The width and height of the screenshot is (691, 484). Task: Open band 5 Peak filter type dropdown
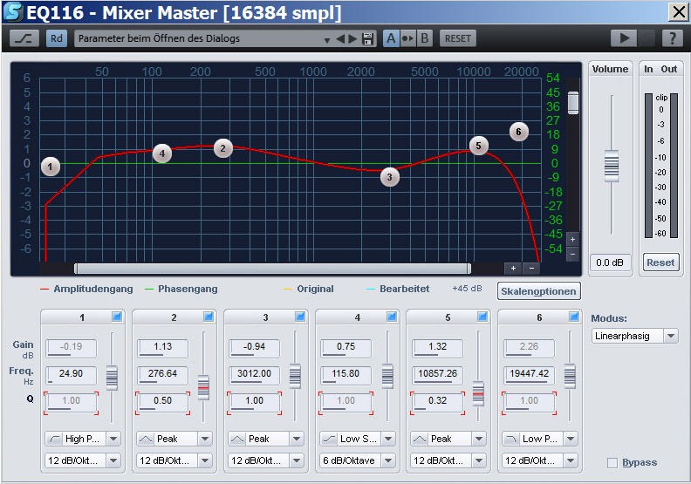[x=448, y=439]
